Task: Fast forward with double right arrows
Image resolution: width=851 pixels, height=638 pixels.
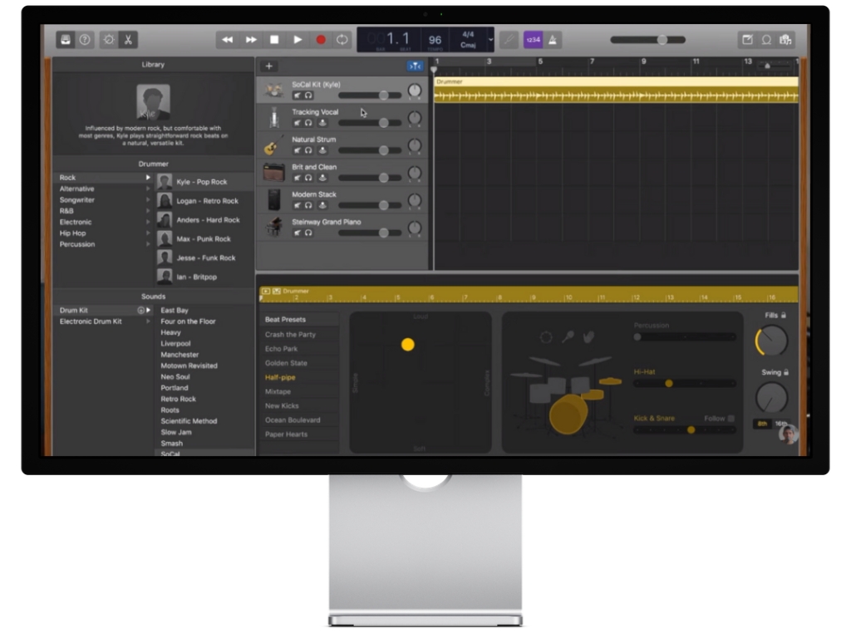Action: coord(251,40)
